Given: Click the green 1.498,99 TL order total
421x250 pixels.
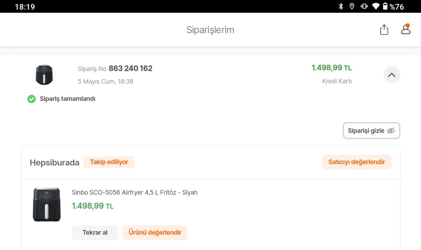Looking at the screenshot, I should [x=332, y=67].
